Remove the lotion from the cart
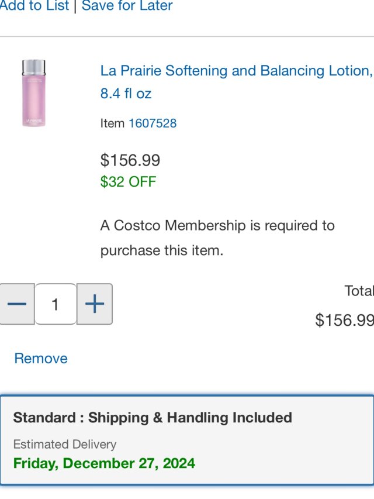 click(41, 359)
